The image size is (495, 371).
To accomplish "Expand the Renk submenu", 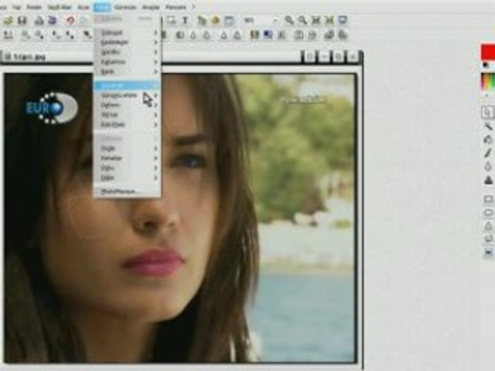I will (x=127, y=72).
